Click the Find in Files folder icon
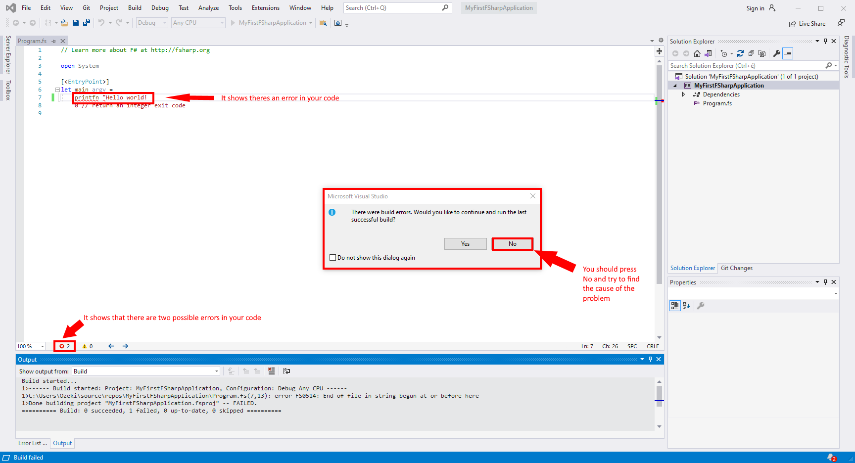Screen dimensions: 855x463 click(323, 23)
